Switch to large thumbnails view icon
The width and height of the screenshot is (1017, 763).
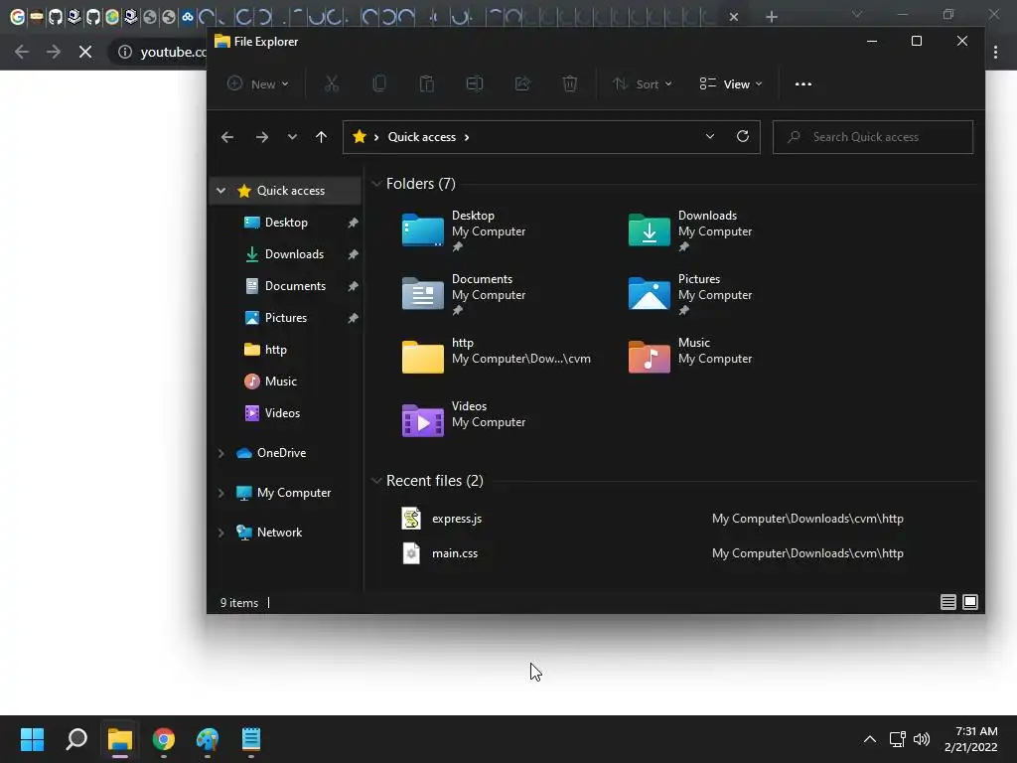point(970,602)
